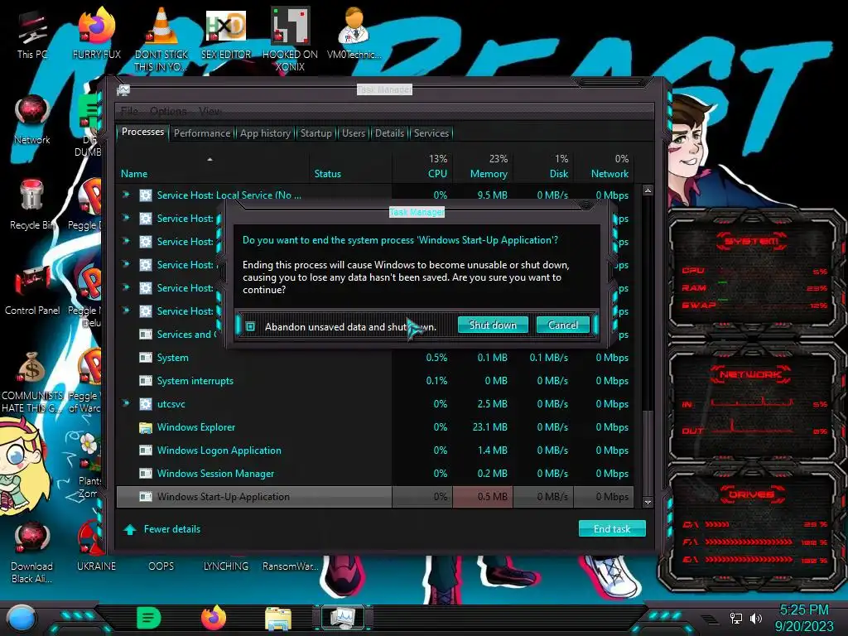Select Windows Session Manager text
Image resolution: width=848 pixels, height=636 pixels.
pos(215,474)
